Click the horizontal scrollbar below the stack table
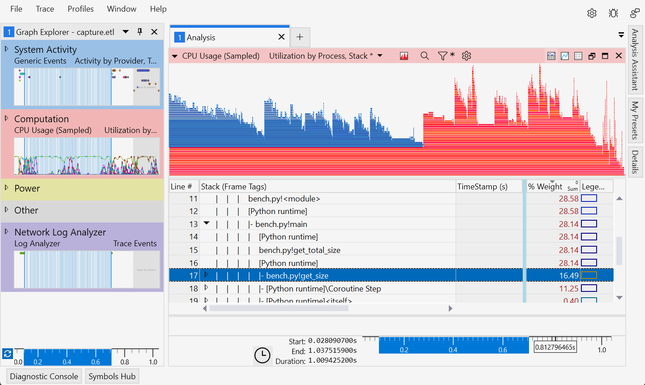Viewport: 645px width, 385px height. (x=327, y=308)
